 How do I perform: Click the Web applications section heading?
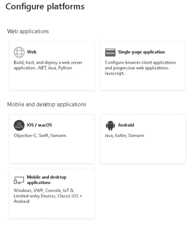coord(28,31)
